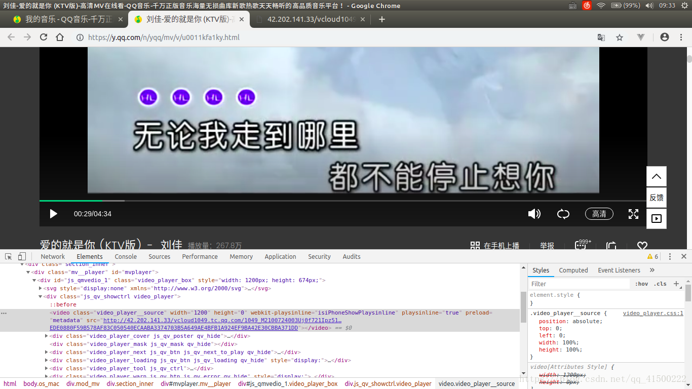Image resolution: width=692 pixels, height=389 pixels.
Task: Favorite the MV with heart icon
Action: pyautogui.click(x=642, y=246)
